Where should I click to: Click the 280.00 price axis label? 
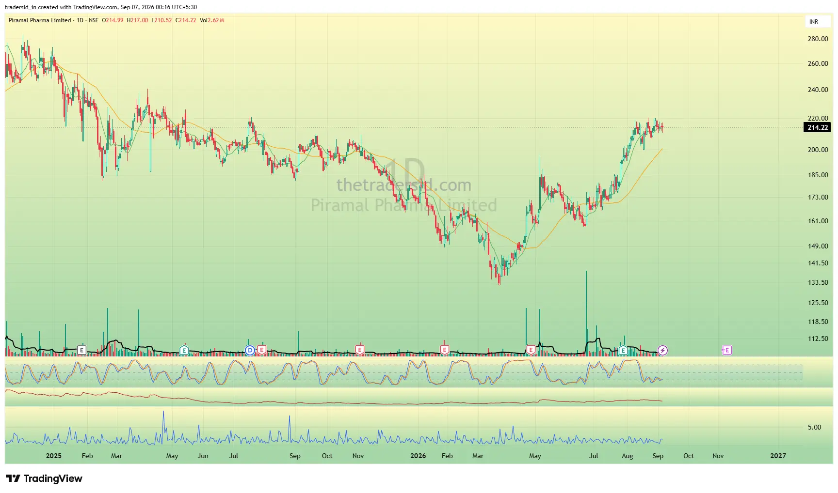click(818, 39)
